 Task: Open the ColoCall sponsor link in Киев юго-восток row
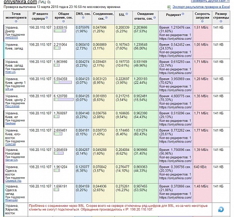pos(10,144)
